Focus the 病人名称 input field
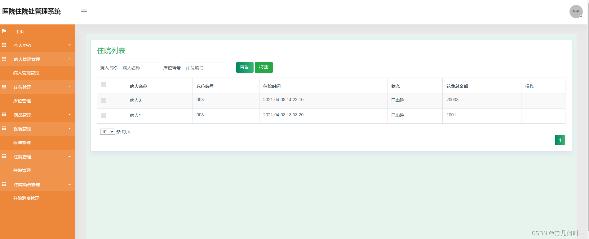The width and height of the screenshot is (589, 239). (140, 68)
